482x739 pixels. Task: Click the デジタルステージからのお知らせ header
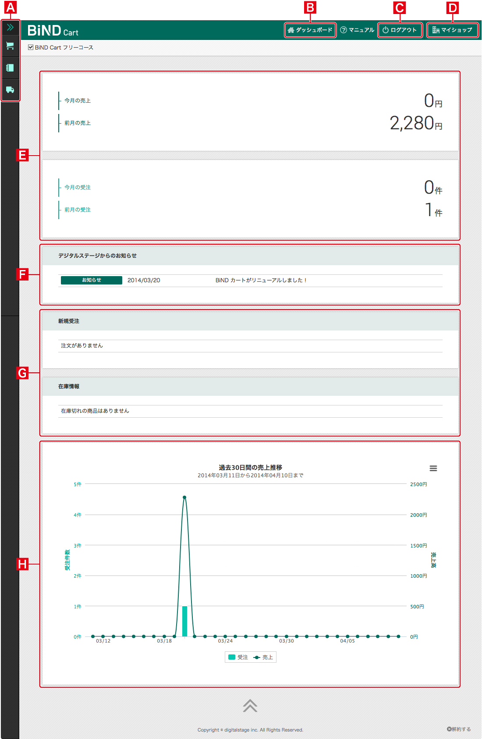tap(250, 256)
